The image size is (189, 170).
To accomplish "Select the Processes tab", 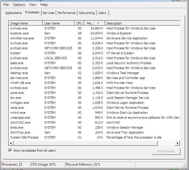I will (x=32, y=12).
